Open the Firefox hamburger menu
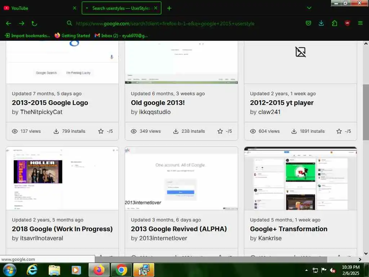 (360, 23)
